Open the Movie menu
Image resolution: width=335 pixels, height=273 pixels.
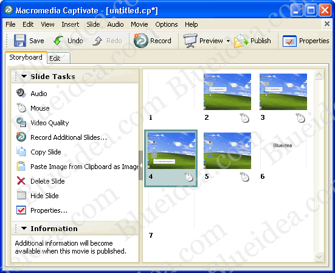pos(139,24)
